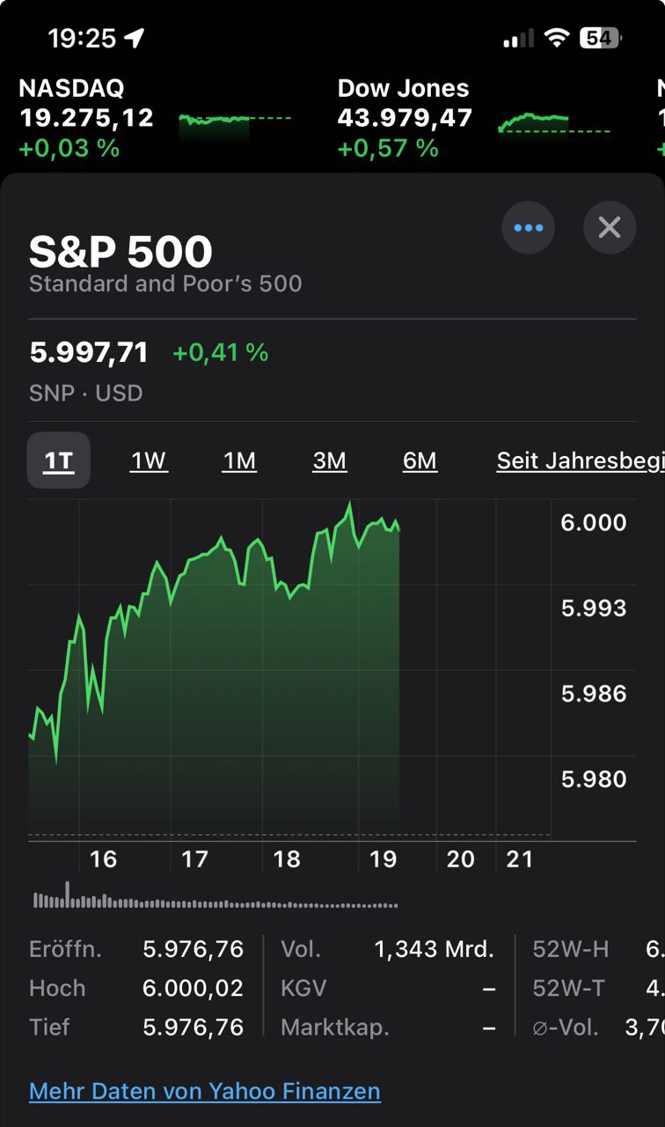Open the NASDAQ mini sparkline chart

click(234, 122)
